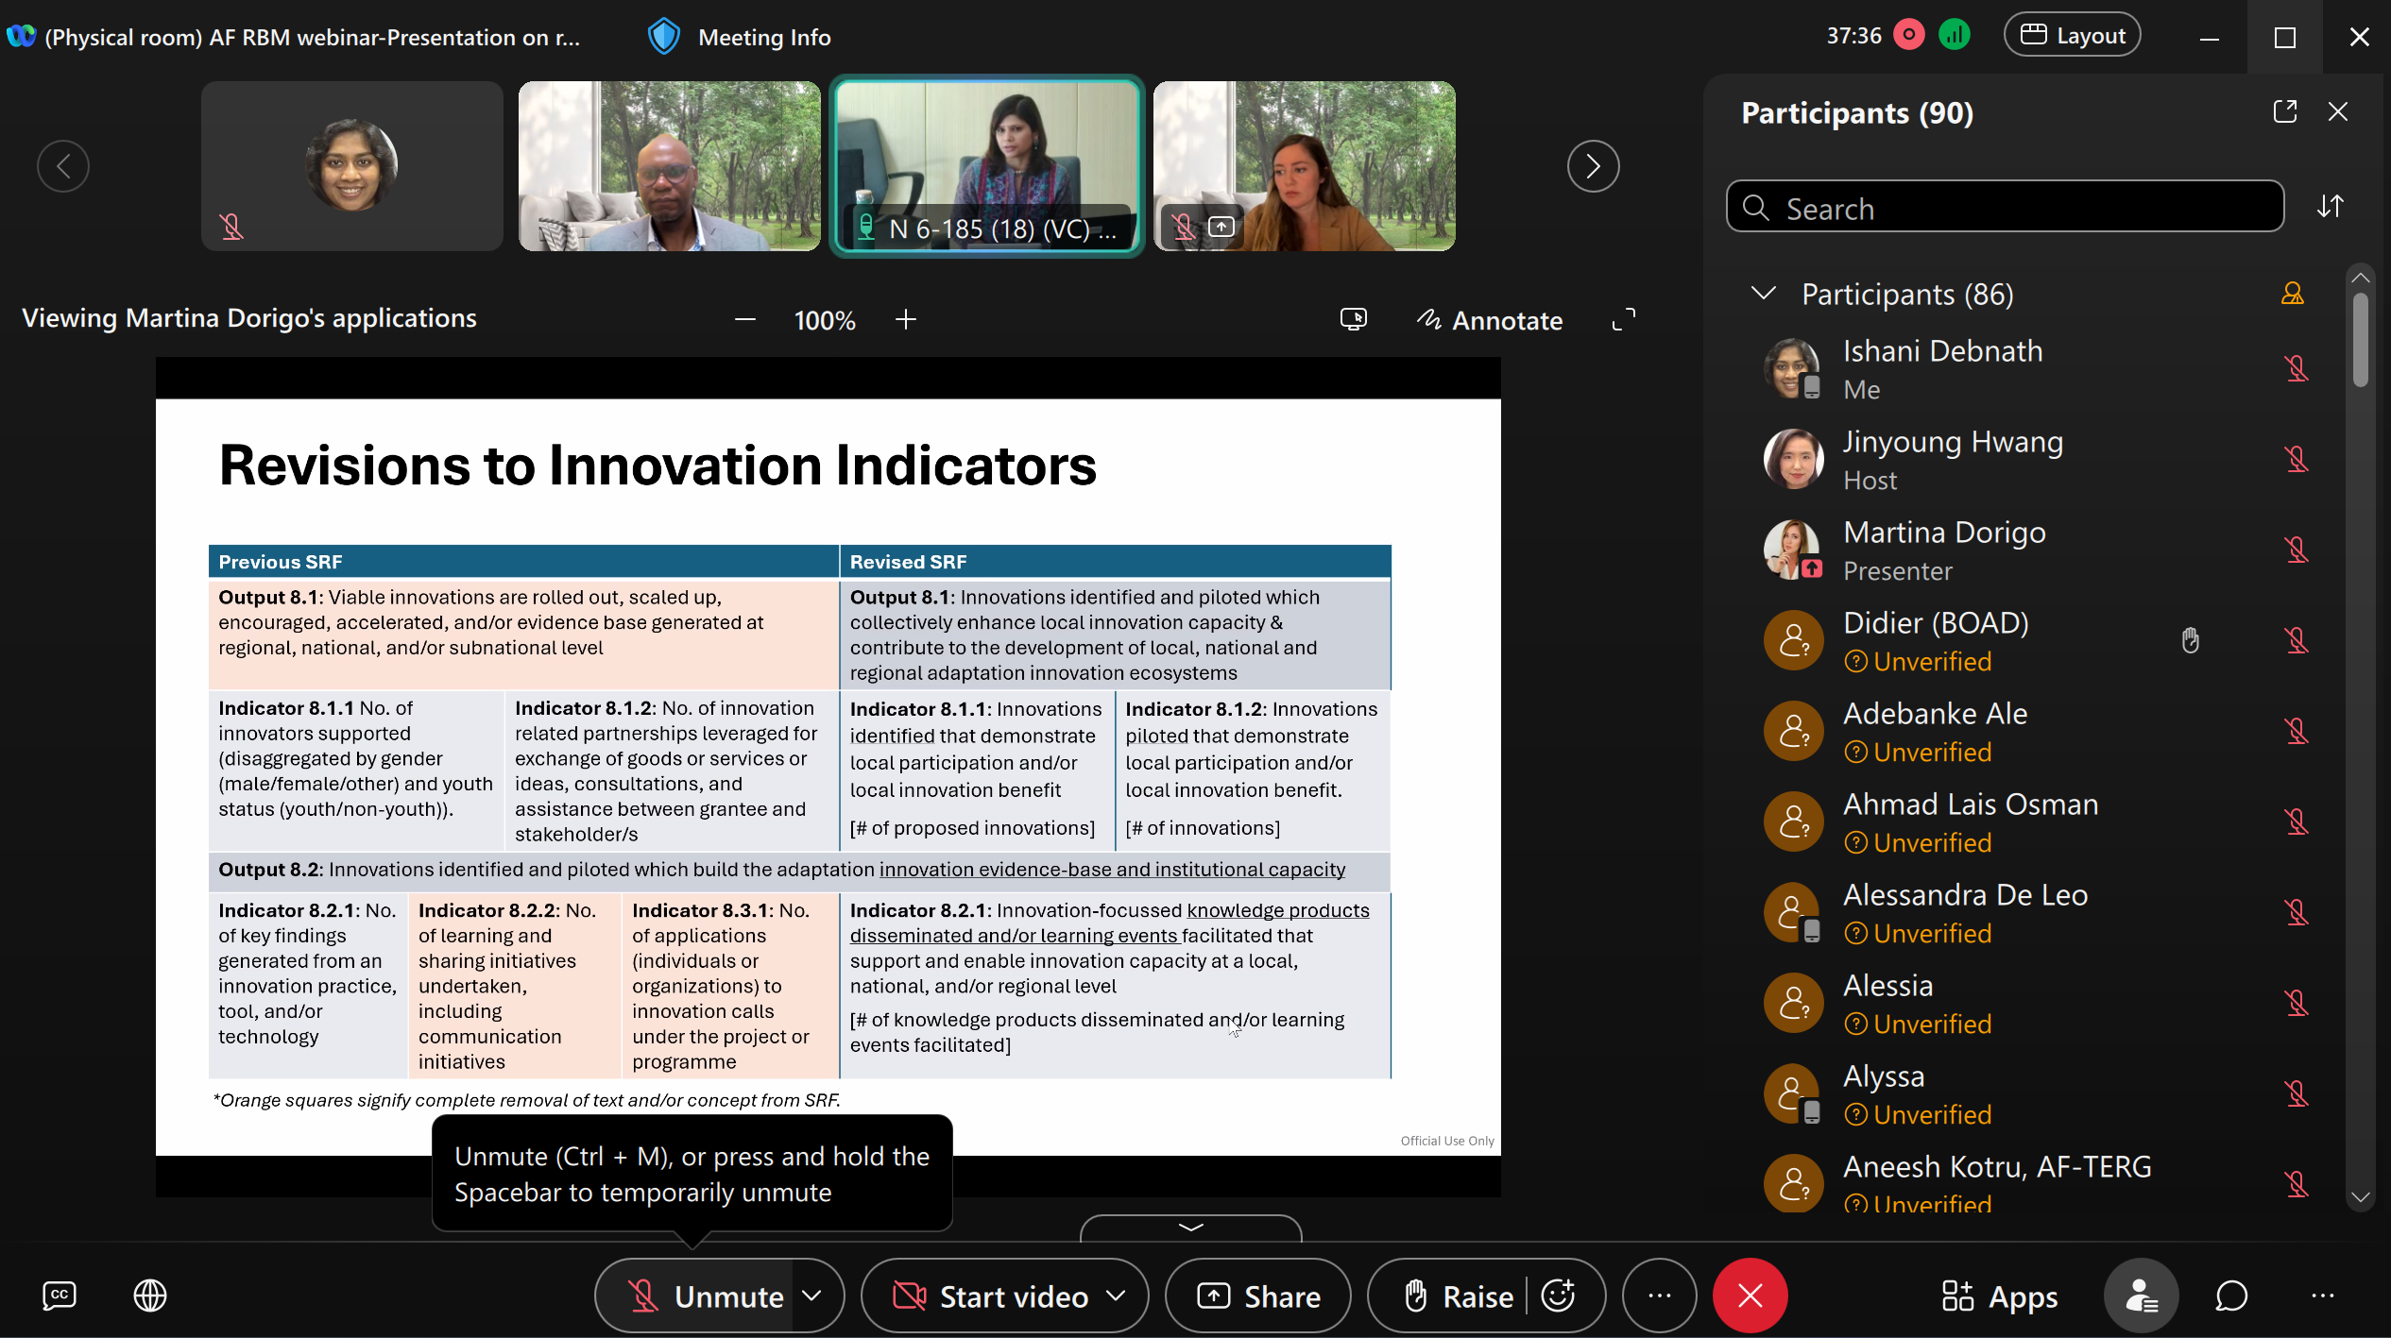This screenshot has width=2391, height=1338.
Task: Open video options dropdown arrow
Action: click(x=1117, y=1296)
